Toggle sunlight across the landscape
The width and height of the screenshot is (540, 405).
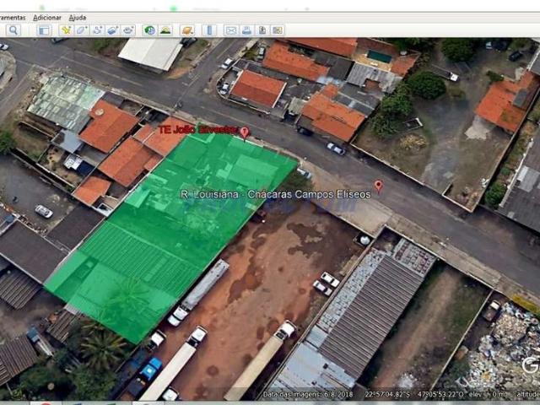[165, 30]
